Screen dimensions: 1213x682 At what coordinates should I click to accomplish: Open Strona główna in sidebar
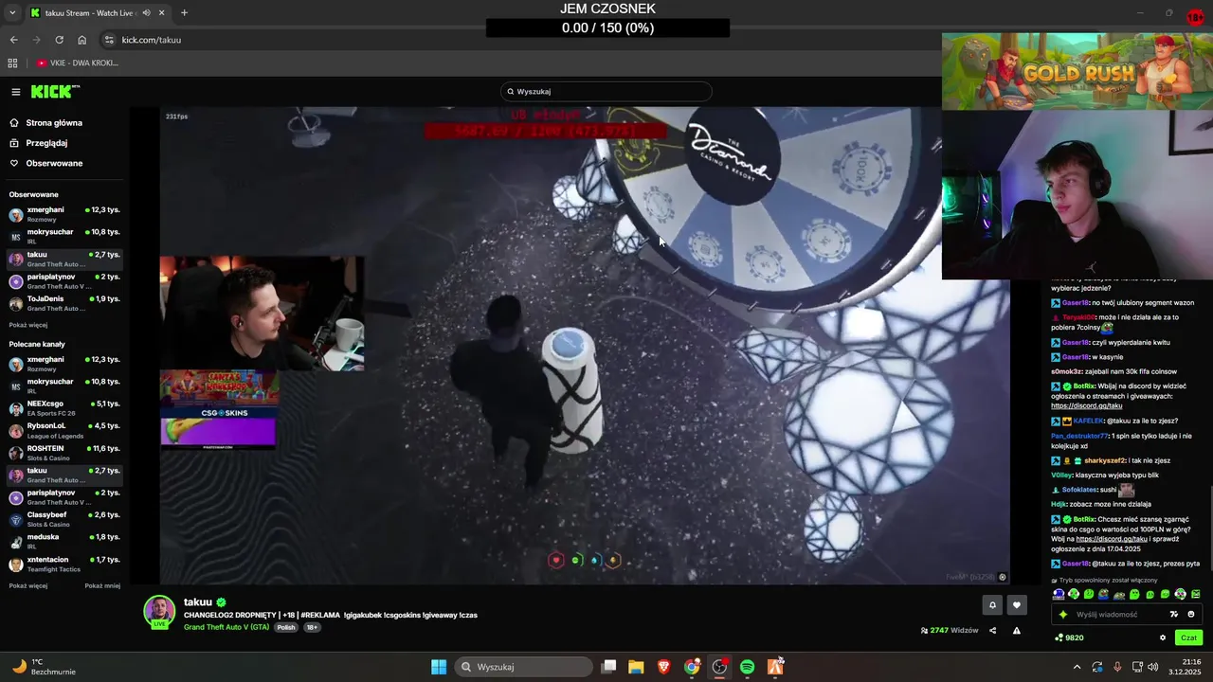coord(54,123)
